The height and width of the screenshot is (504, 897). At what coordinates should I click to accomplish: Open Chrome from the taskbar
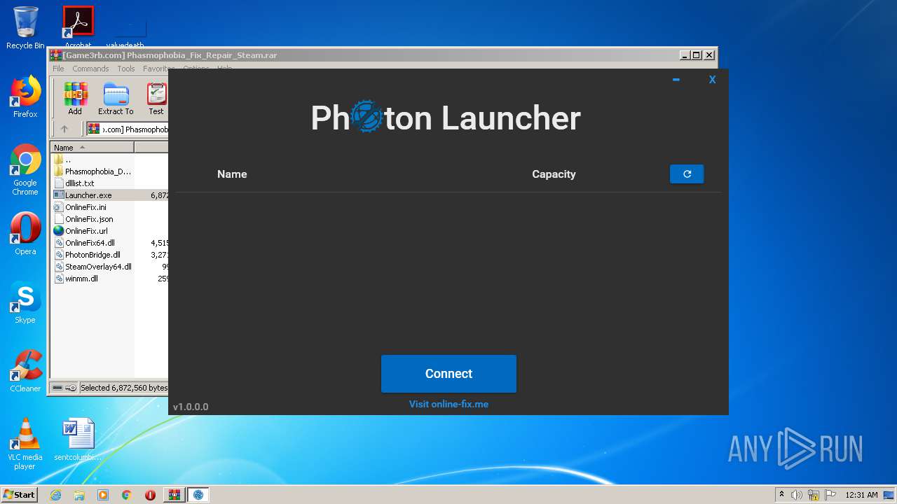tap(127, 495)
